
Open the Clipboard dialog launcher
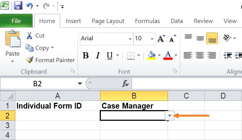pos(73,71)
